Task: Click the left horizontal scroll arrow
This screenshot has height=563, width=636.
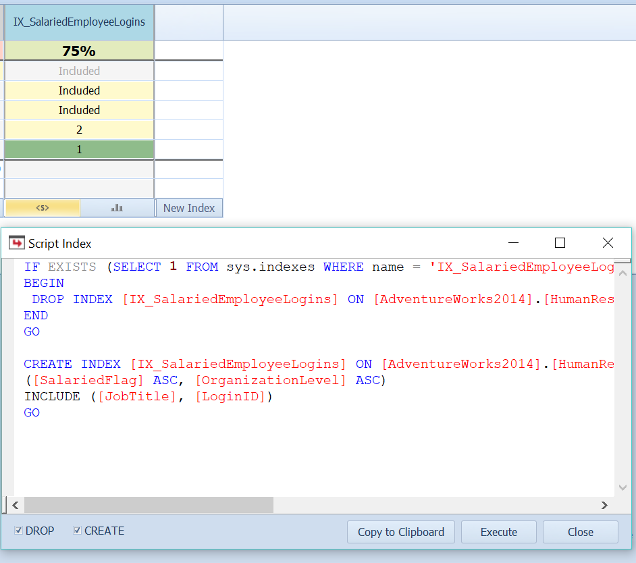Action: click(14, 504)
